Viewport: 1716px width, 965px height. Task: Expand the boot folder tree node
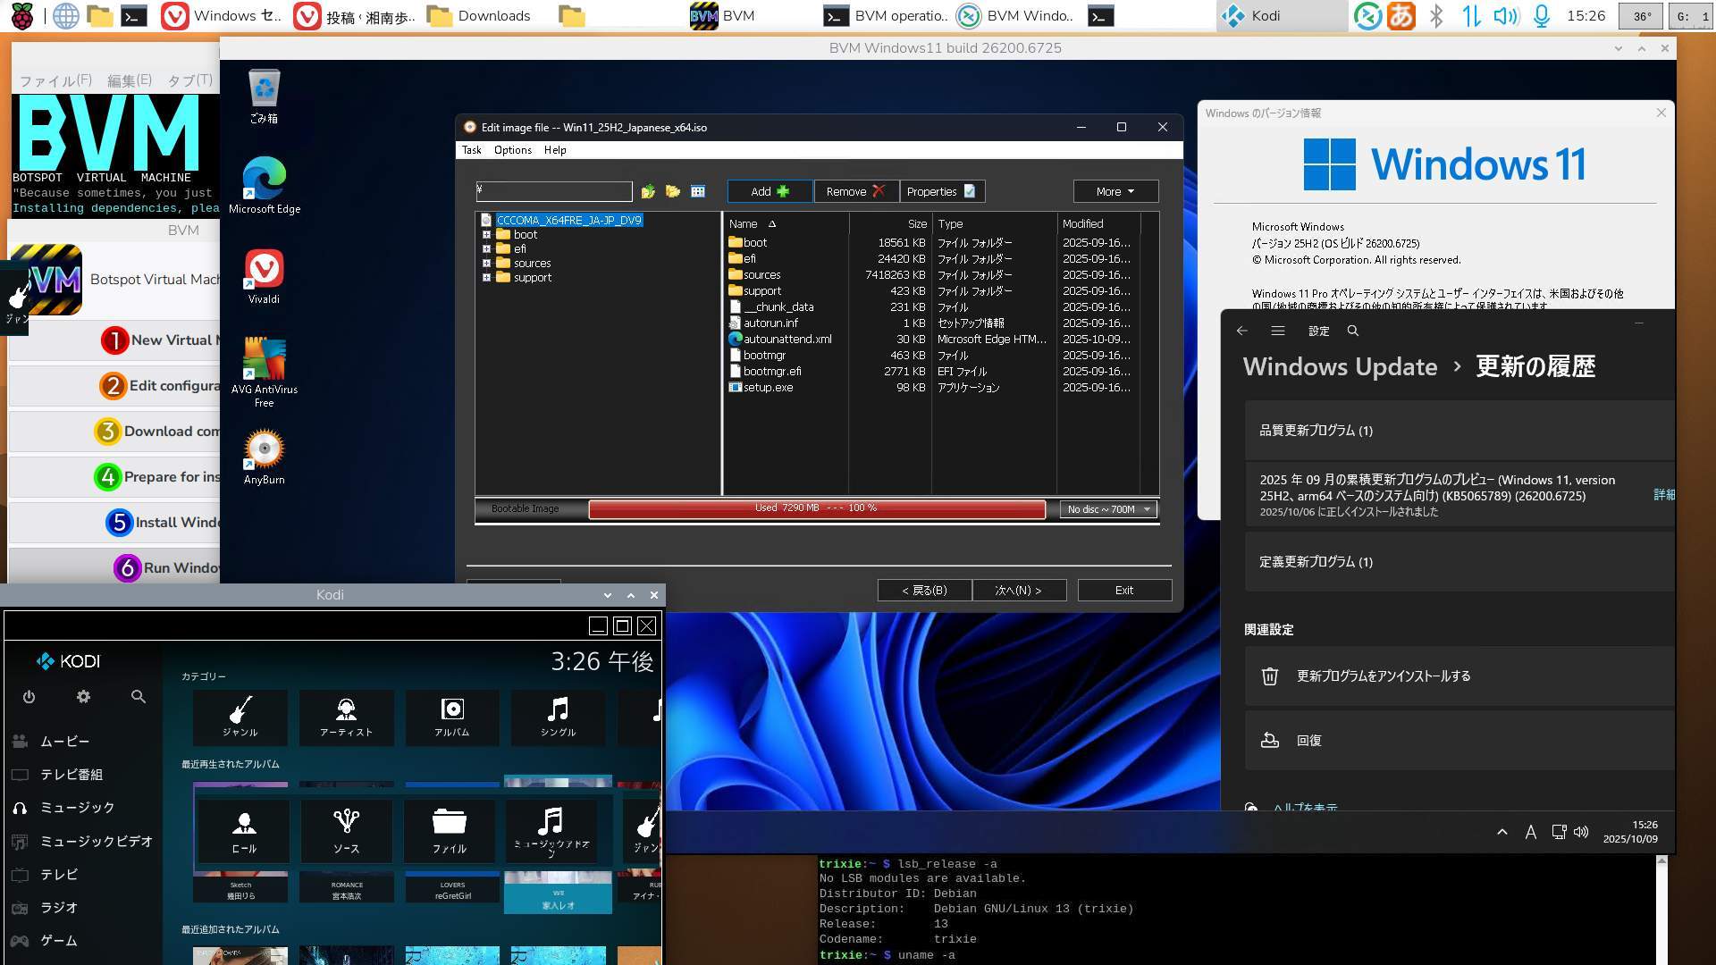pyautogui.click(x=486, y=235)
